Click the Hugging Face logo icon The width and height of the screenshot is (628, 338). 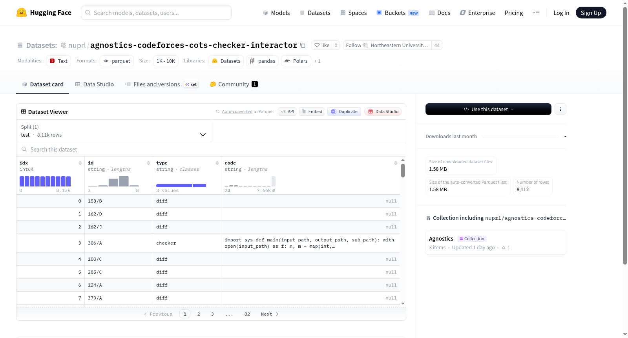coord(22,13)
